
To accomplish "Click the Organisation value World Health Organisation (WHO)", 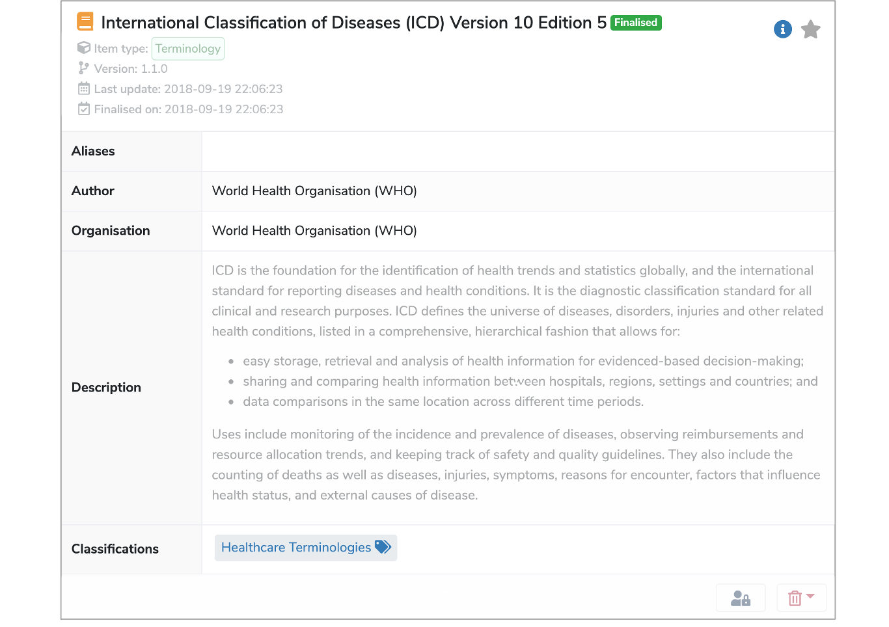I will 314,231.
